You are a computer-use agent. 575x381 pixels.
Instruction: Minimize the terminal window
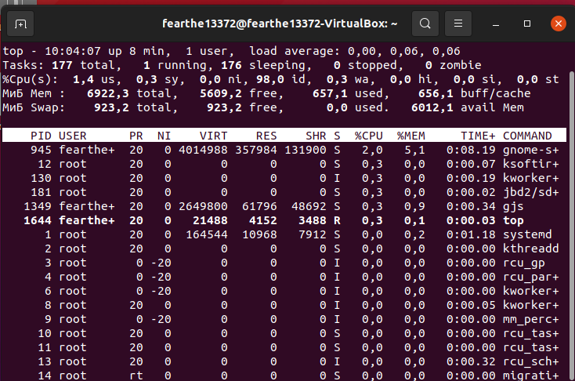(x=496, y=24)
